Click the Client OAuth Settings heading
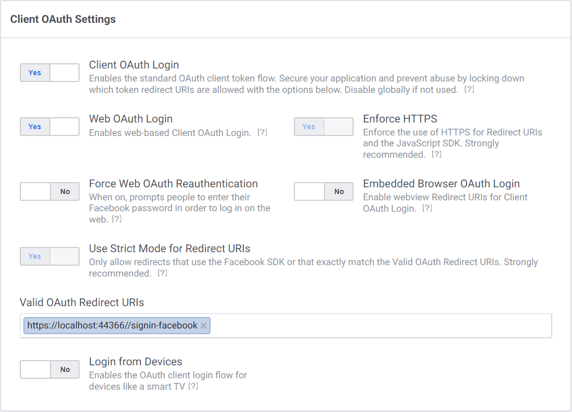Screen dimensions: 572x412 click(63, 19)
